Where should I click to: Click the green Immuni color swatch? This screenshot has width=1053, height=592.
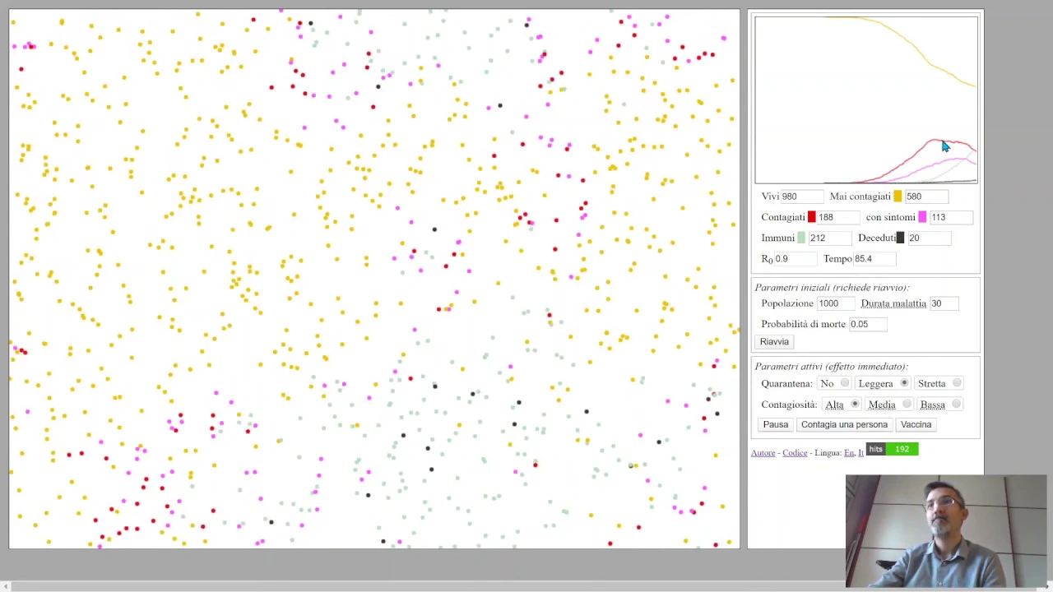(801, 238)
